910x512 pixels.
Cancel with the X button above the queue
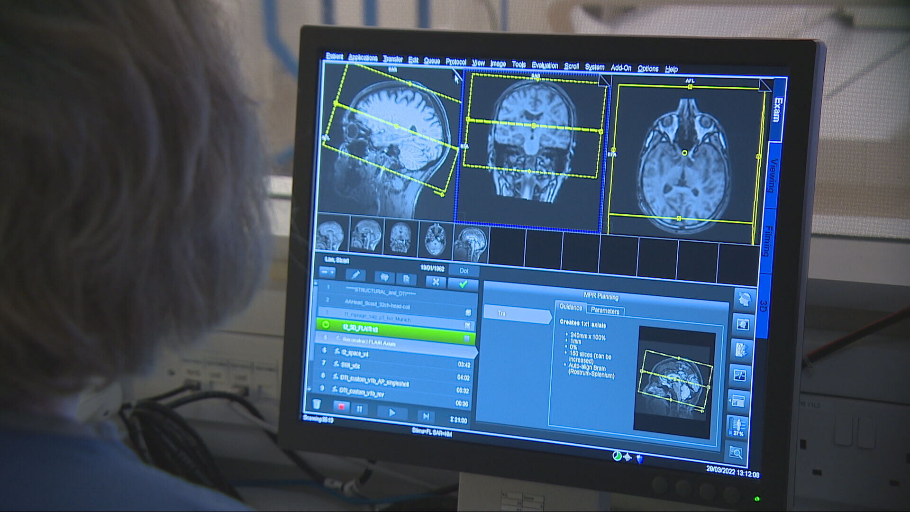click(x=435, y=283)
